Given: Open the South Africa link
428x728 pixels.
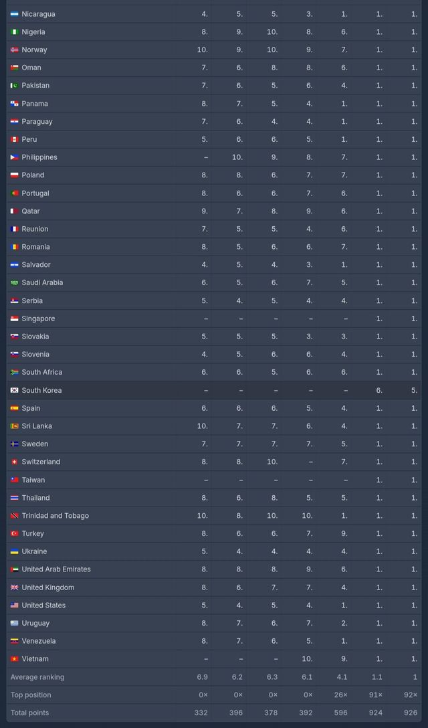Looking at the screenshot, I should tap(41, 372).
